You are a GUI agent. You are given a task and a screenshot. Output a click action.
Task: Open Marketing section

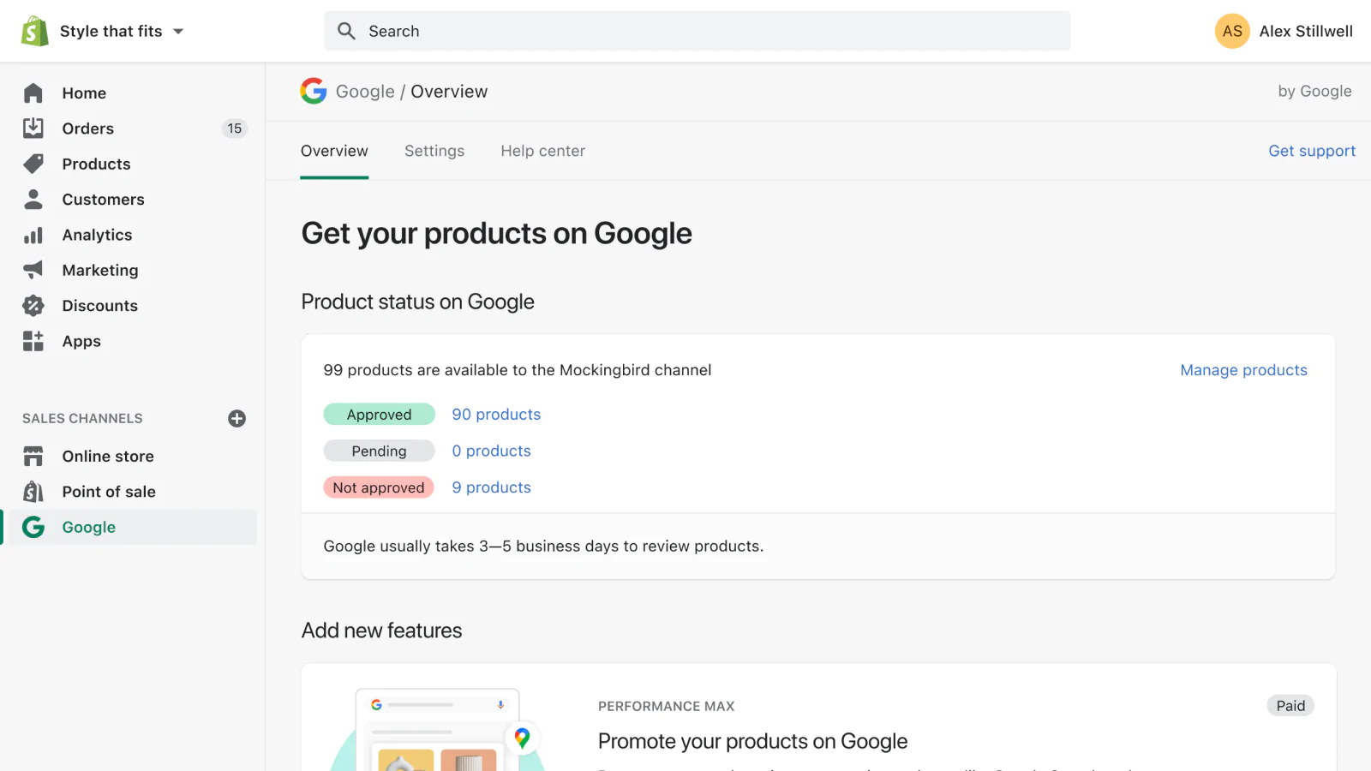[99, 270]
